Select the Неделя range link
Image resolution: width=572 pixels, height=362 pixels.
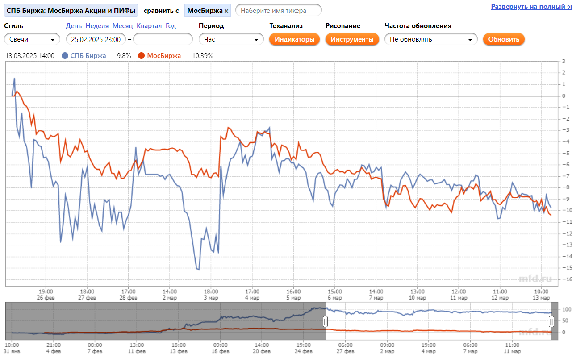coord(97,26)
